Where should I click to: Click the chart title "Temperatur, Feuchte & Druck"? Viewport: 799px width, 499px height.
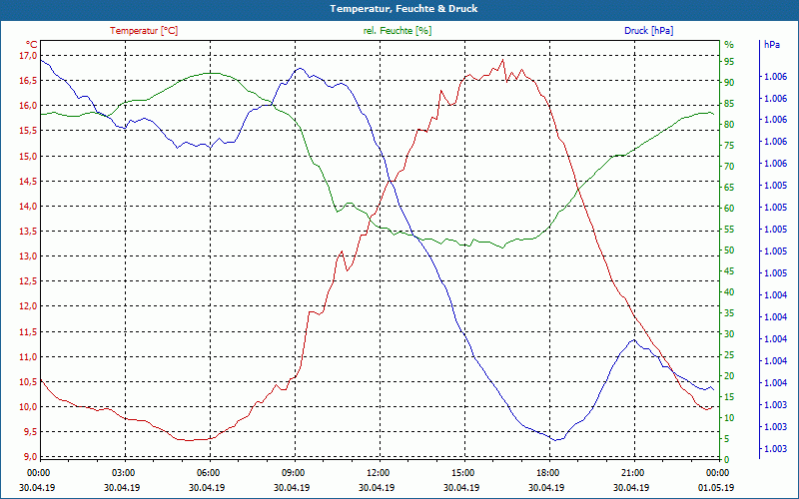coord(403,9)
